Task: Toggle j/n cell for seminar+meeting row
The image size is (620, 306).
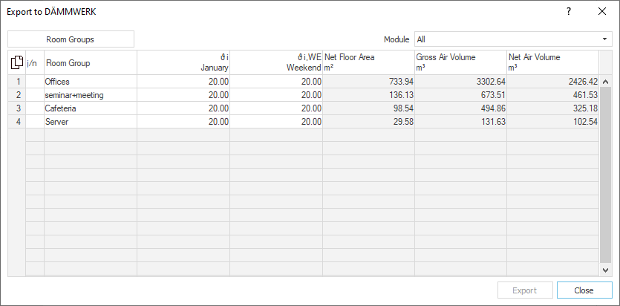Action: [x=35, y=95]
